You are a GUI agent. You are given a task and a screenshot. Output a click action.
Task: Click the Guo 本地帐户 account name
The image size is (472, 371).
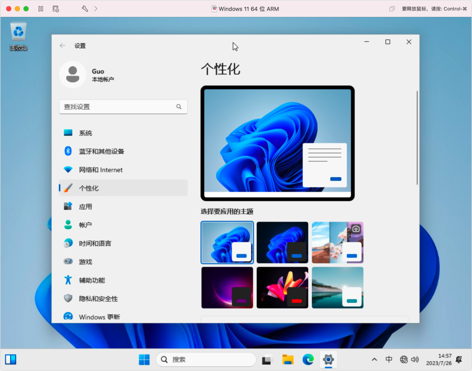point(103,75)
